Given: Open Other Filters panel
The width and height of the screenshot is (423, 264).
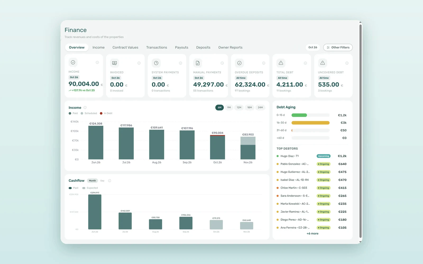Looking at the screenshot, I should tap(338, 48).
